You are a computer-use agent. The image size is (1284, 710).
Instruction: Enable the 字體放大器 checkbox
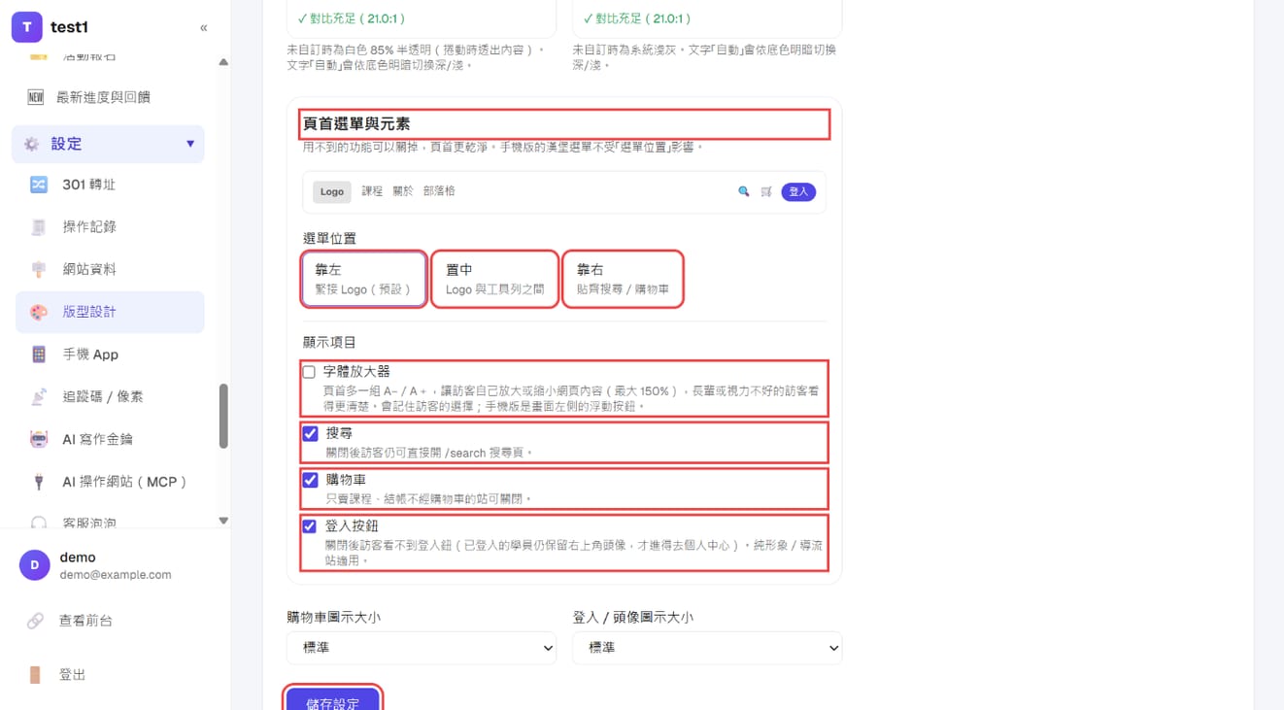click(x=309, y=372)
